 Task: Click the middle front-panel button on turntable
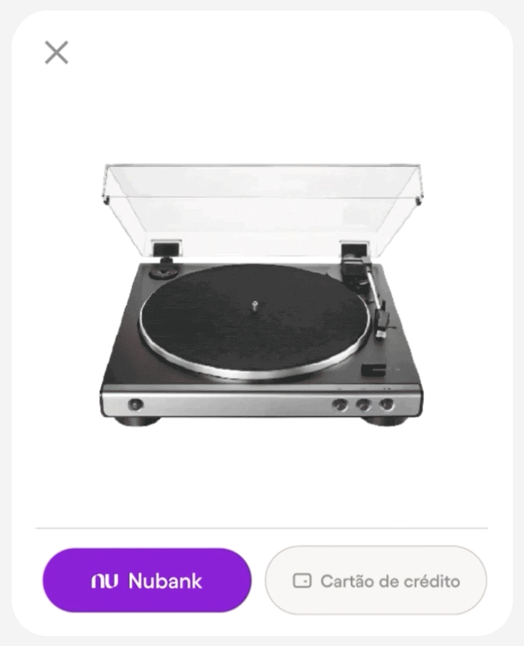pyautogui.click(x=363, y=405)
